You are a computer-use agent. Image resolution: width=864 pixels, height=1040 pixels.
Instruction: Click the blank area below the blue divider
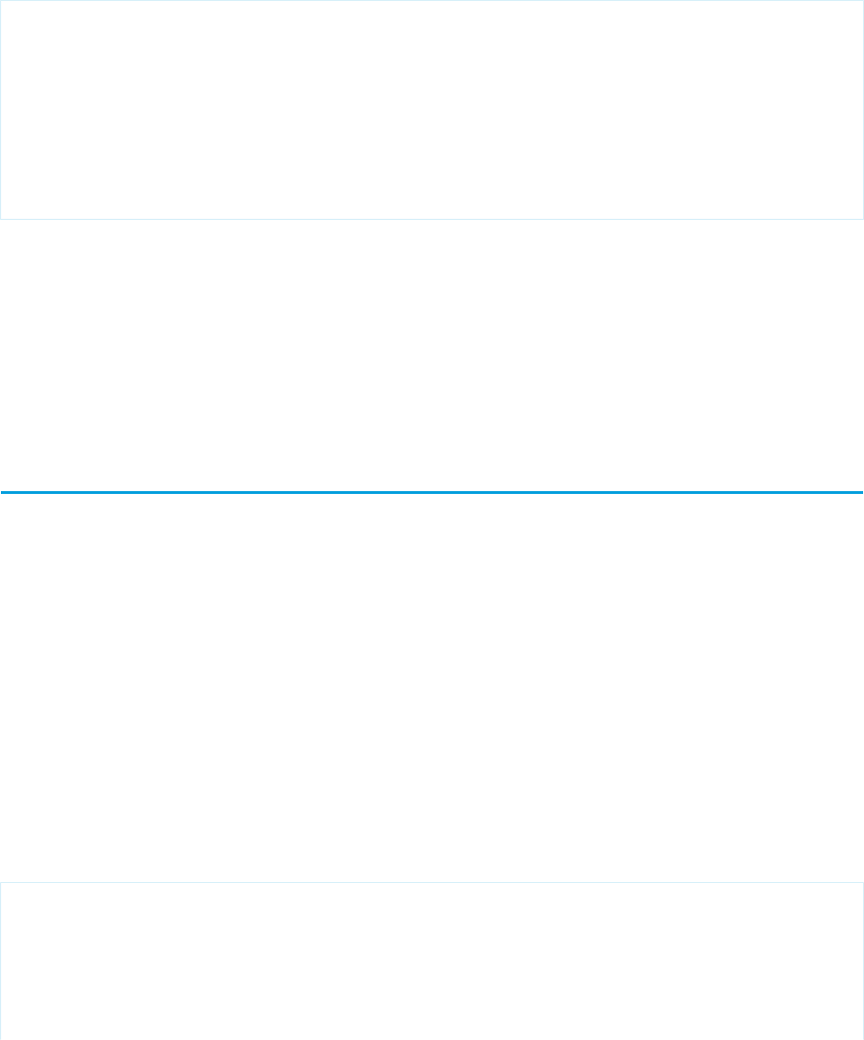point(431,688)
